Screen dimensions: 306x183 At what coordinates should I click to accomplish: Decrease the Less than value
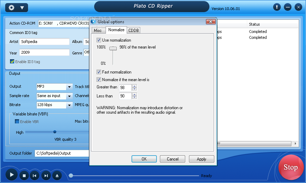[134, 97]
